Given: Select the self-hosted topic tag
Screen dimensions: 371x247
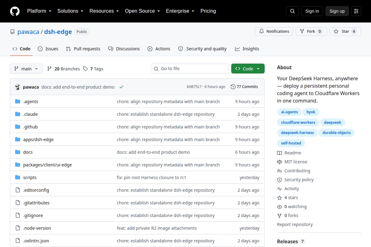Looking at the screenshot, I should 291,143.
